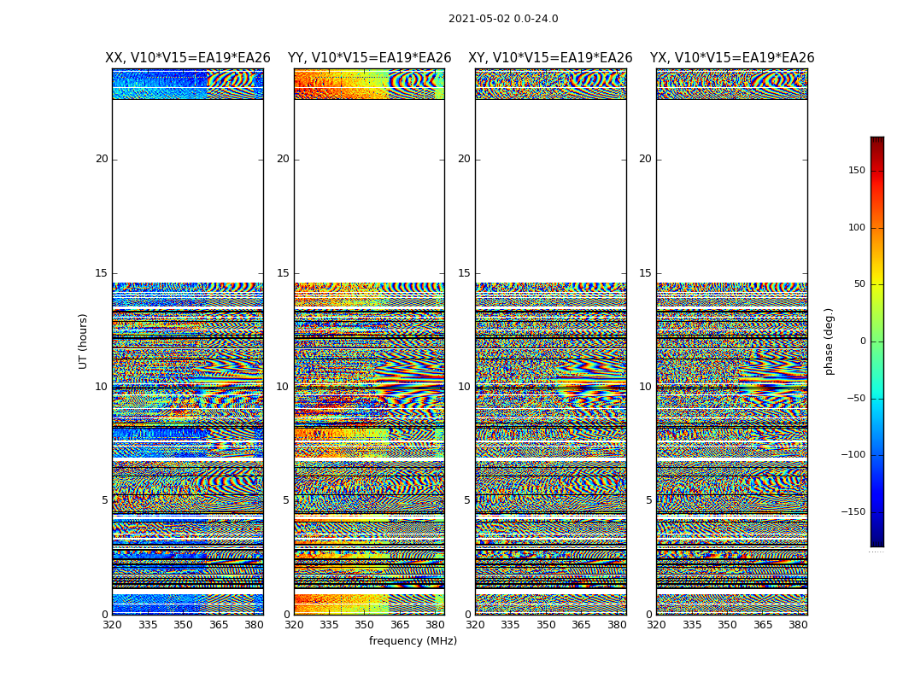Click the 350 frequency tick under YX plot
The height and width of the screenshot is (683, 897).
[x=727, y=625]
